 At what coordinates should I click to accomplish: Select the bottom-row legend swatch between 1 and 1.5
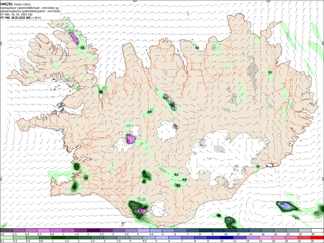pyautogui.click(x=59, y=237)
